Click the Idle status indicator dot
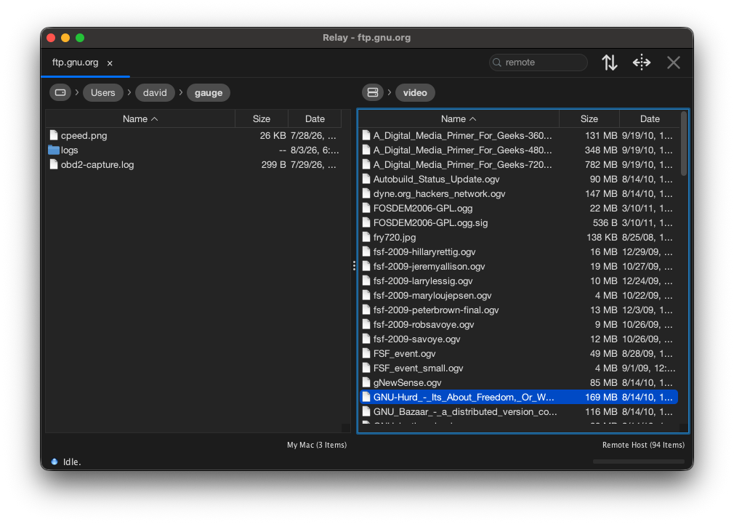 55,461
